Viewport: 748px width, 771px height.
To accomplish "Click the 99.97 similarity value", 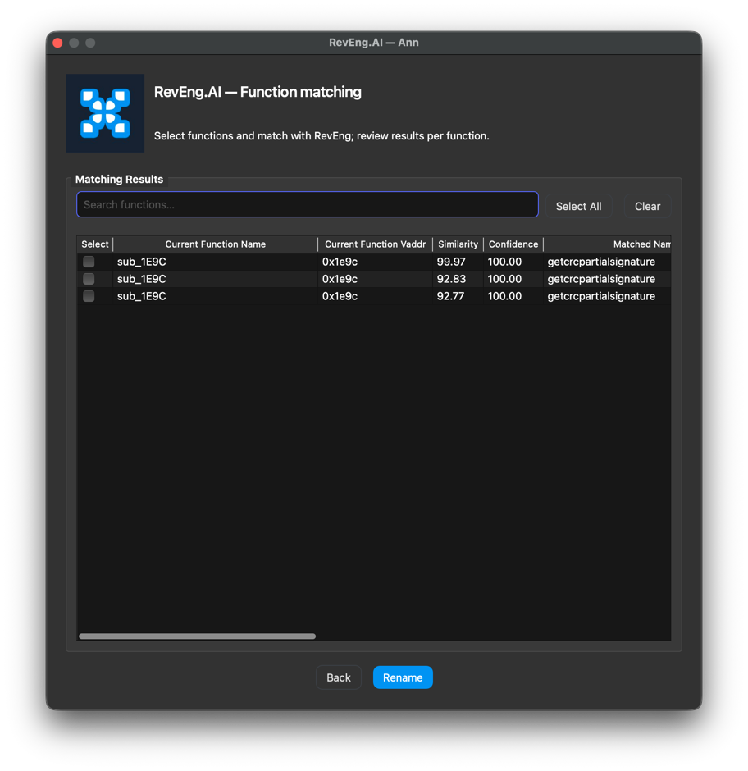I will 451,262.
